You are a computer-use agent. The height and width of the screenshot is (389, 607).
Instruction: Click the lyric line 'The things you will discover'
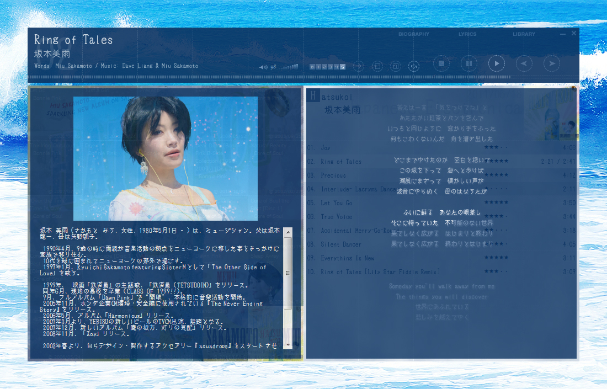[x=441, y=297]
